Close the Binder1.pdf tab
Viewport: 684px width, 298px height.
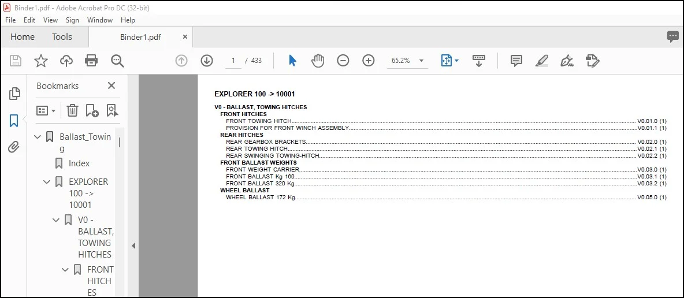pos(185,37)
